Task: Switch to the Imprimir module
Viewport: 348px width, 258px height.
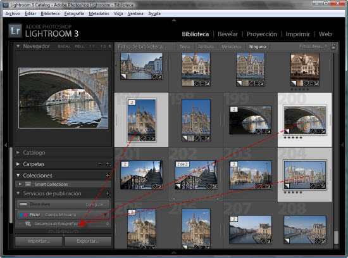Action: 297,34
